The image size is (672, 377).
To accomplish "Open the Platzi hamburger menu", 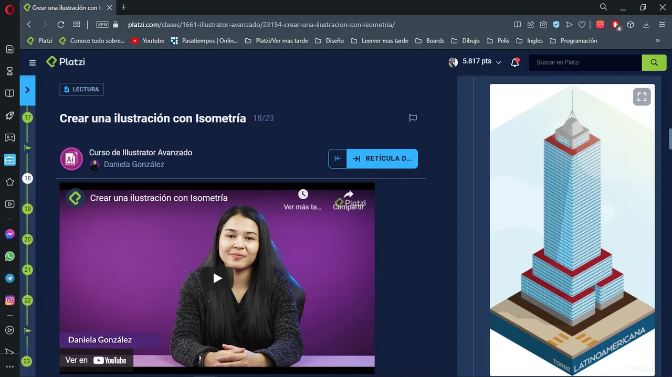I will tap(33, 62).
